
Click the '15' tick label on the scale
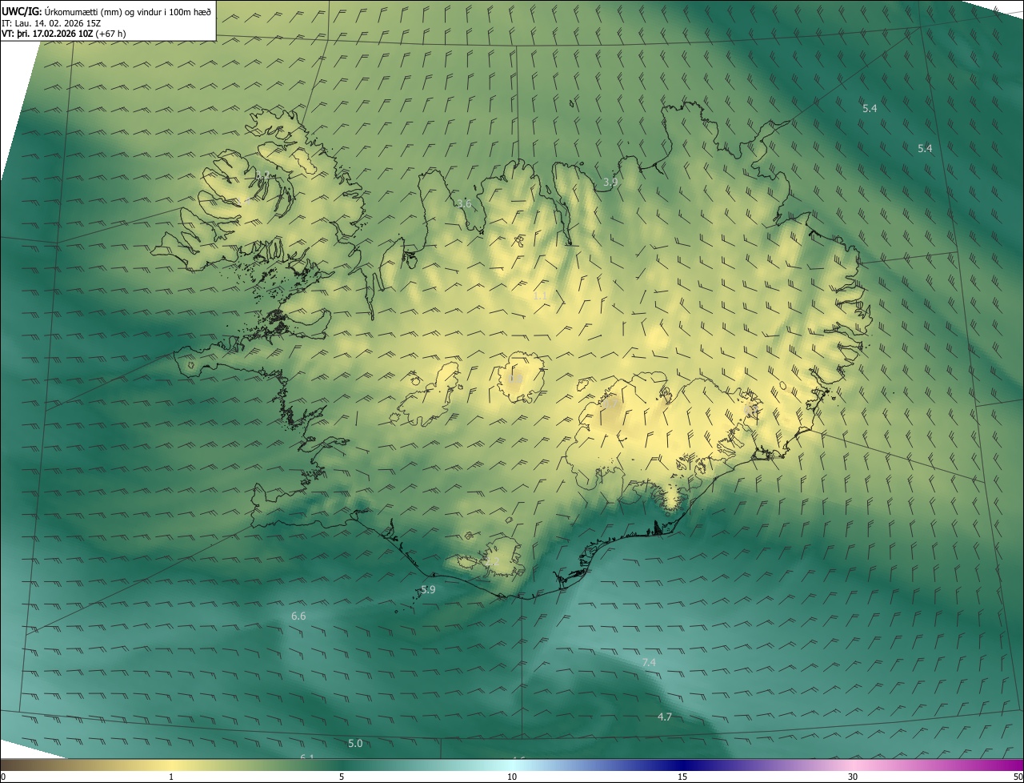tap(682, 777)
